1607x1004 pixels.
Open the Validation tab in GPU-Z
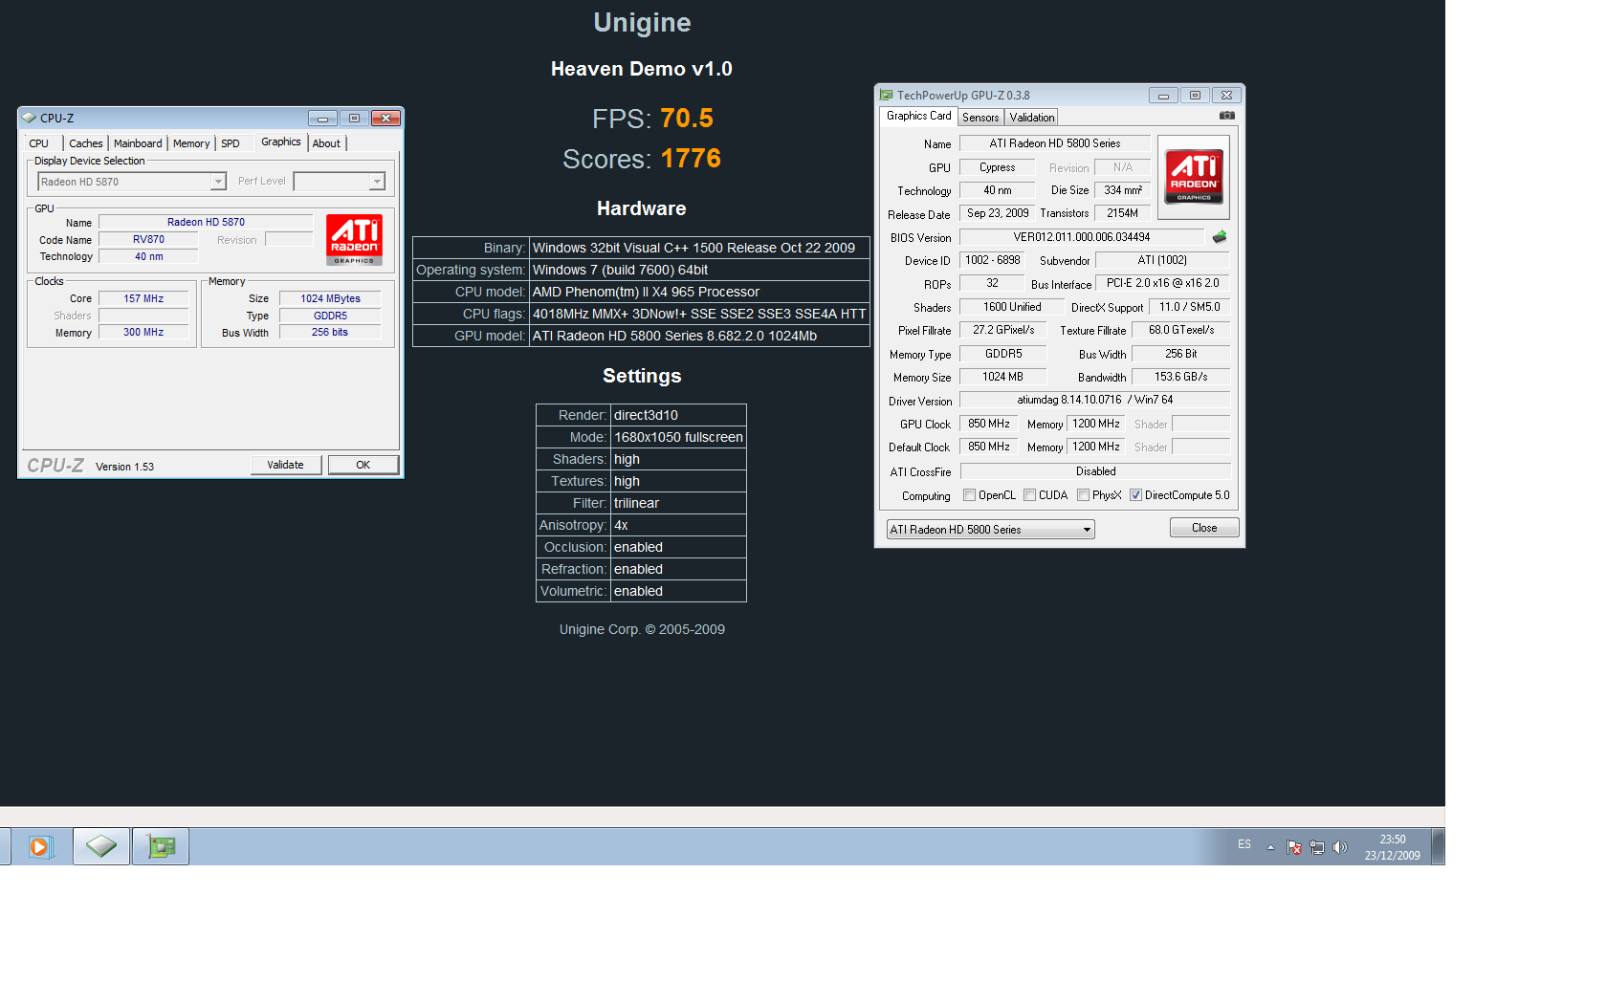coord(1032,118)
